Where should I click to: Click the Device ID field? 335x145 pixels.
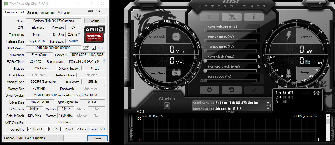pyautogui.click(x=87, y=55)
